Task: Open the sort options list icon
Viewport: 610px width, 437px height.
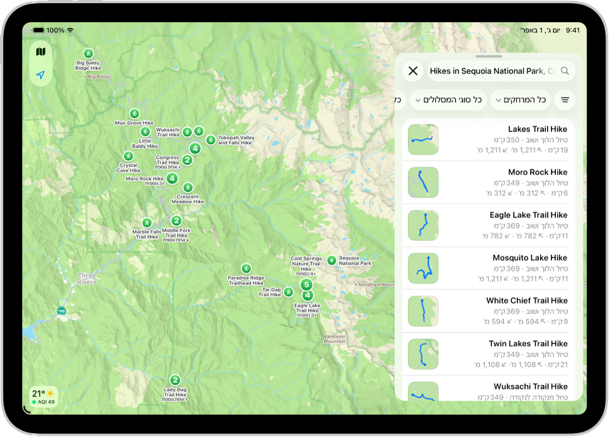Action: 565,100
